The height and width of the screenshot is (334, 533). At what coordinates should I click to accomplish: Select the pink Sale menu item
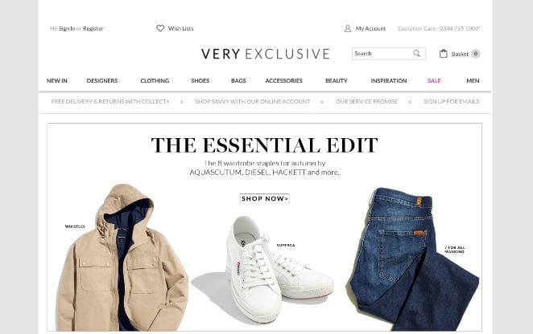tap(434, 81)
